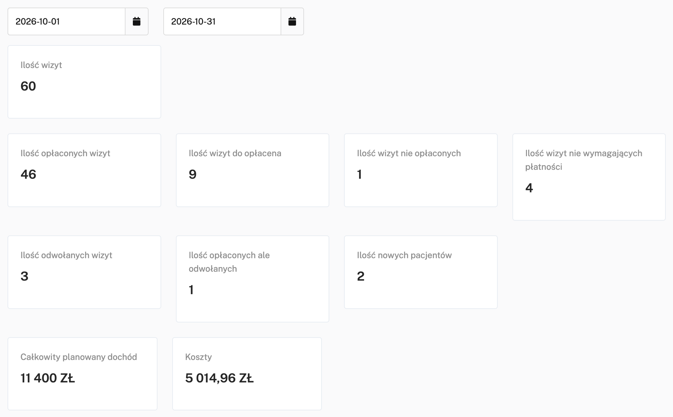This screenshot has width=673, height=417.
Task: Select the 'Ilość wizyt' label
Action: (41, 65)
